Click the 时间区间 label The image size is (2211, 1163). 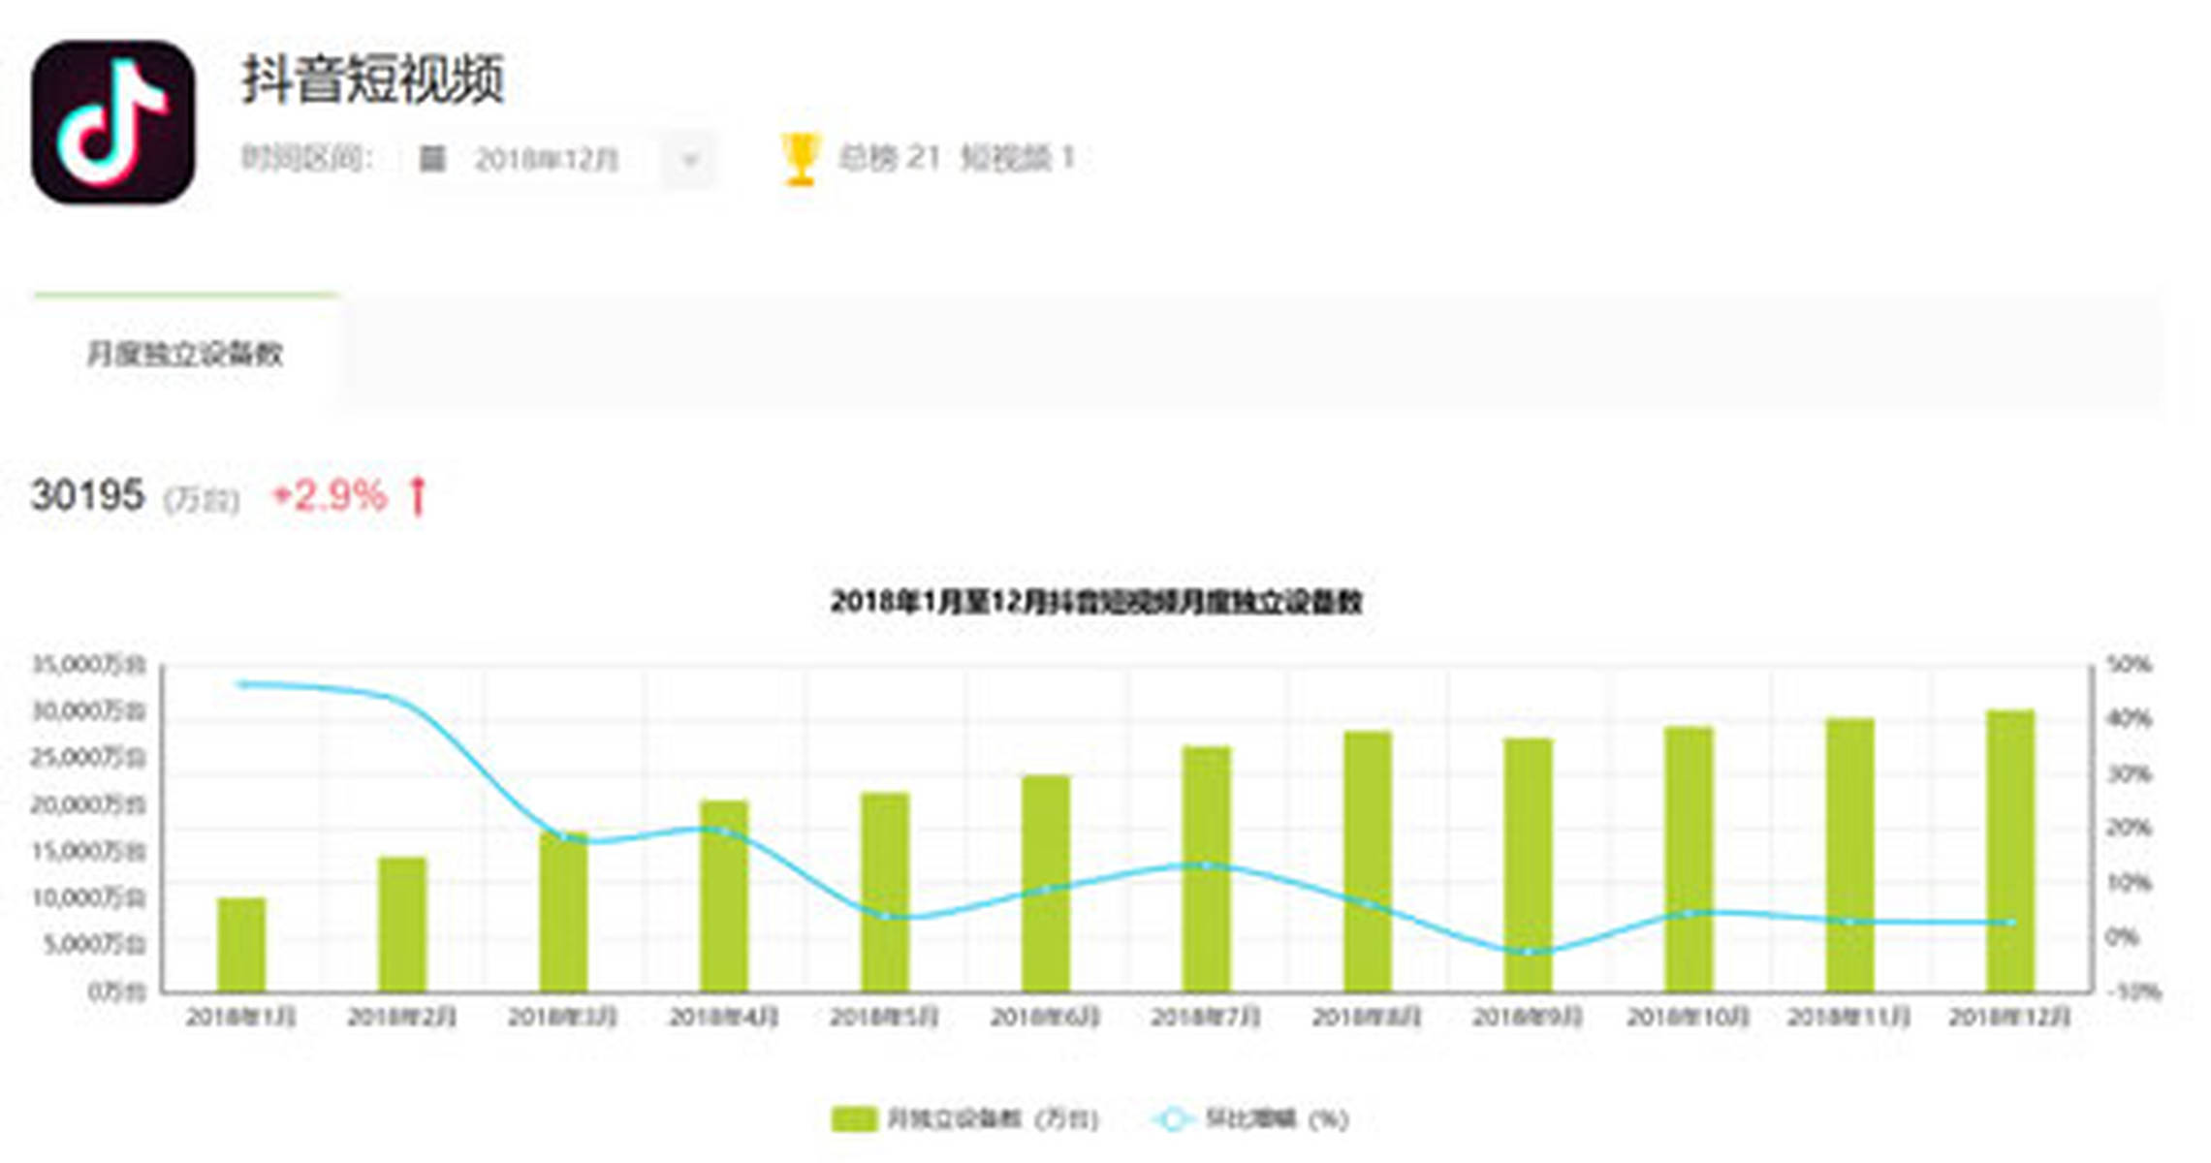(306, 158)
